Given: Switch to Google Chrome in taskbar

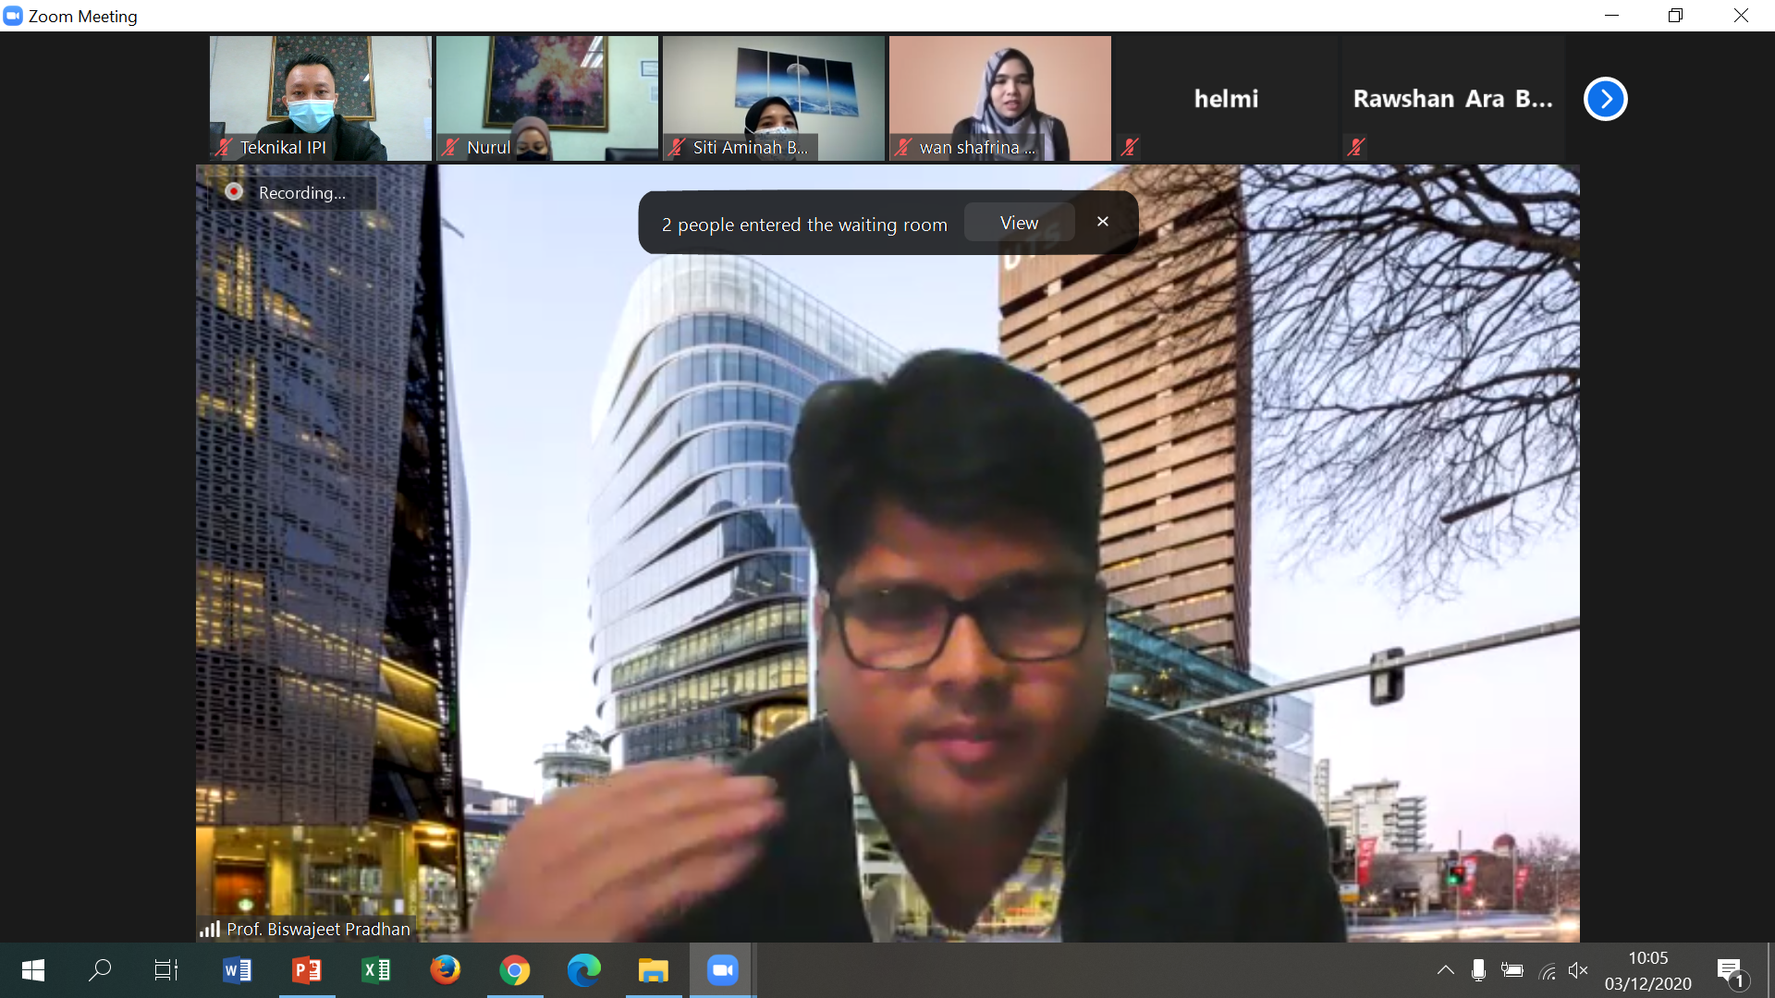Looking at the screenshot, I should pyautogui.click(x=515, y=970).
